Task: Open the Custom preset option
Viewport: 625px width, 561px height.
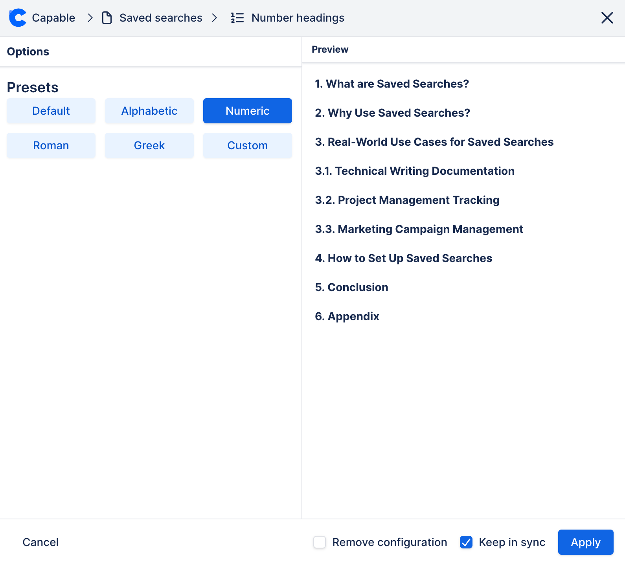Action: (x=248, y=145)
